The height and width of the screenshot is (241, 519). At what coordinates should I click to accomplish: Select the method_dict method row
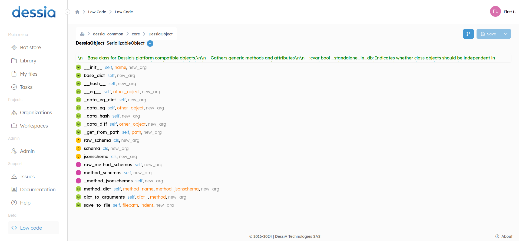(147, 189)
